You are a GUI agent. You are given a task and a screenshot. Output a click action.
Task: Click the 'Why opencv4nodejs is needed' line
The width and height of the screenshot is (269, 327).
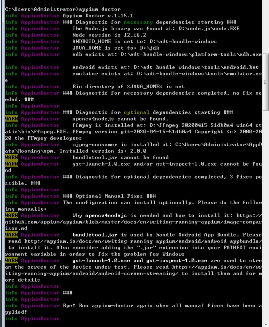click(167, 216)
